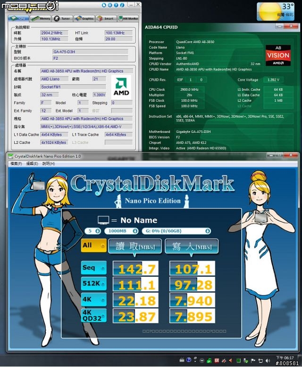
Task: Click the network tray icon
Action: pyautogui.click(x=260, y=361)
